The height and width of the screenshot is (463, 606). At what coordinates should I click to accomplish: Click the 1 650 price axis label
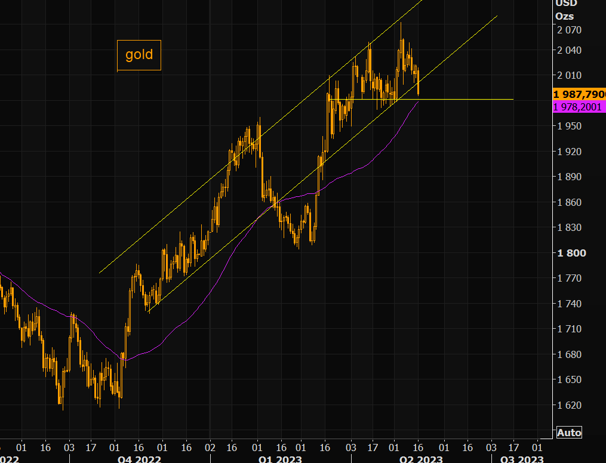pyautogui.click(x=569, y=379)
